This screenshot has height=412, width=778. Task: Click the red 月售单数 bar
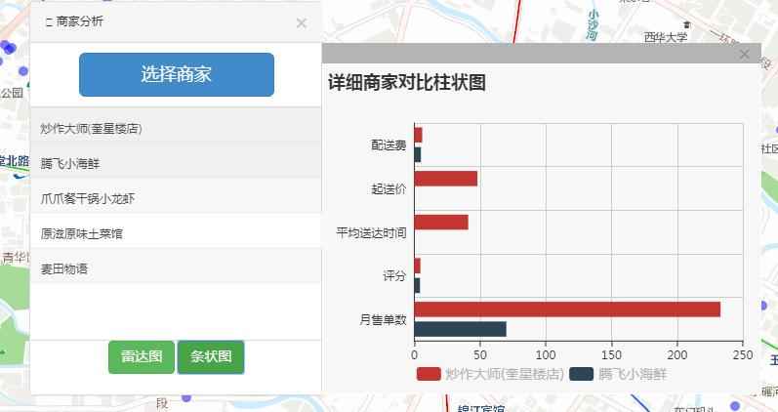point(567,309)
